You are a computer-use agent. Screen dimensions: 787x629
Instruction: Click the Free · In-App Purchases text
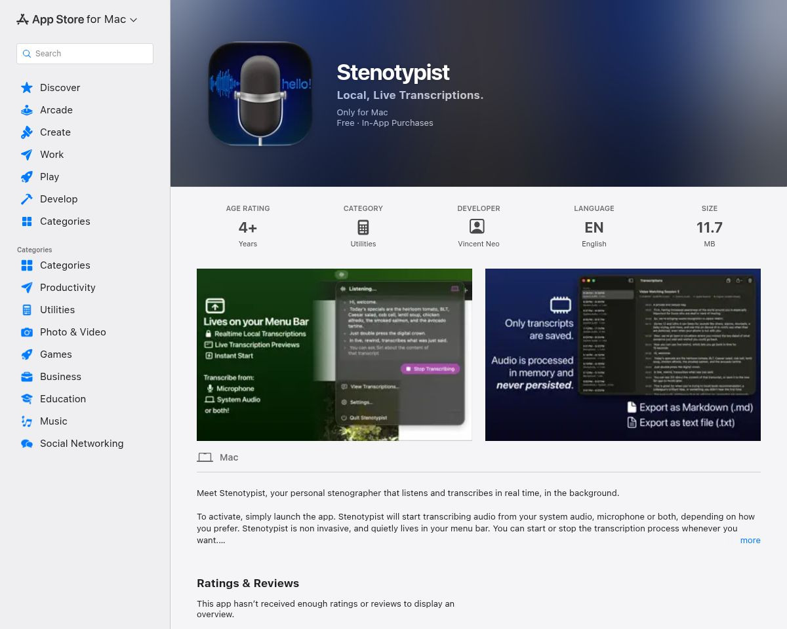click(x=385, y=123)
